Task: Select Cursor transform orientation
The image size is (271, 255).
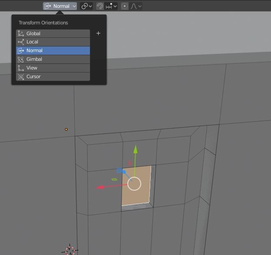Action: point(53,76)
